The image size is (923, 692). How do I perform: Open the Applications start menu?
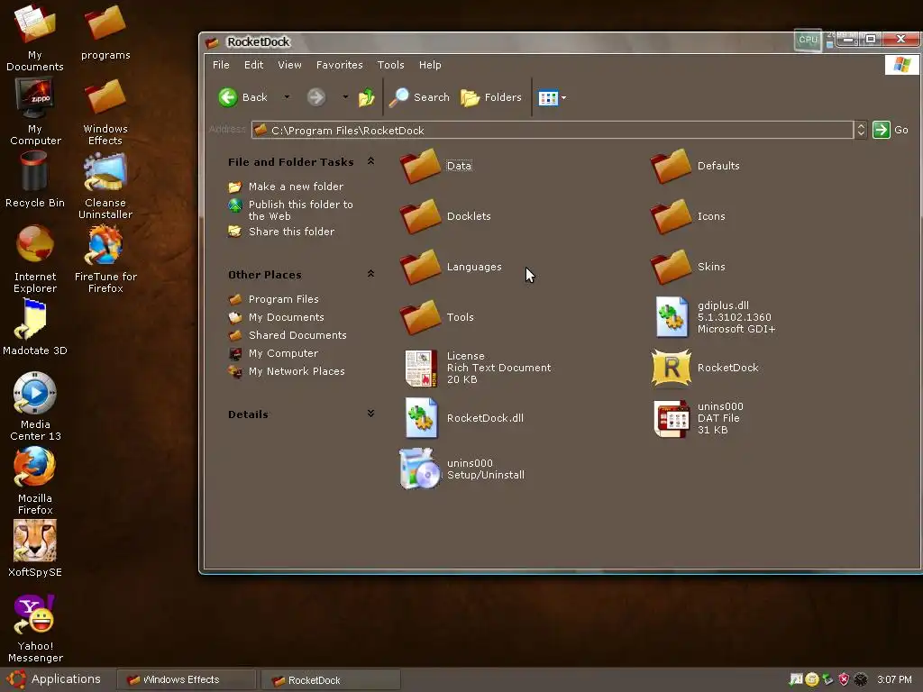53,679
